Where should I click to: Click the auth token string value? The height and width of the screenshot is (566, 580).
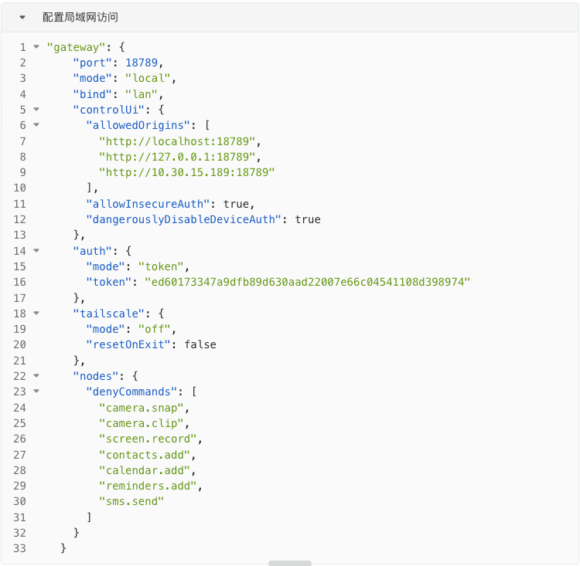[307, 282]
